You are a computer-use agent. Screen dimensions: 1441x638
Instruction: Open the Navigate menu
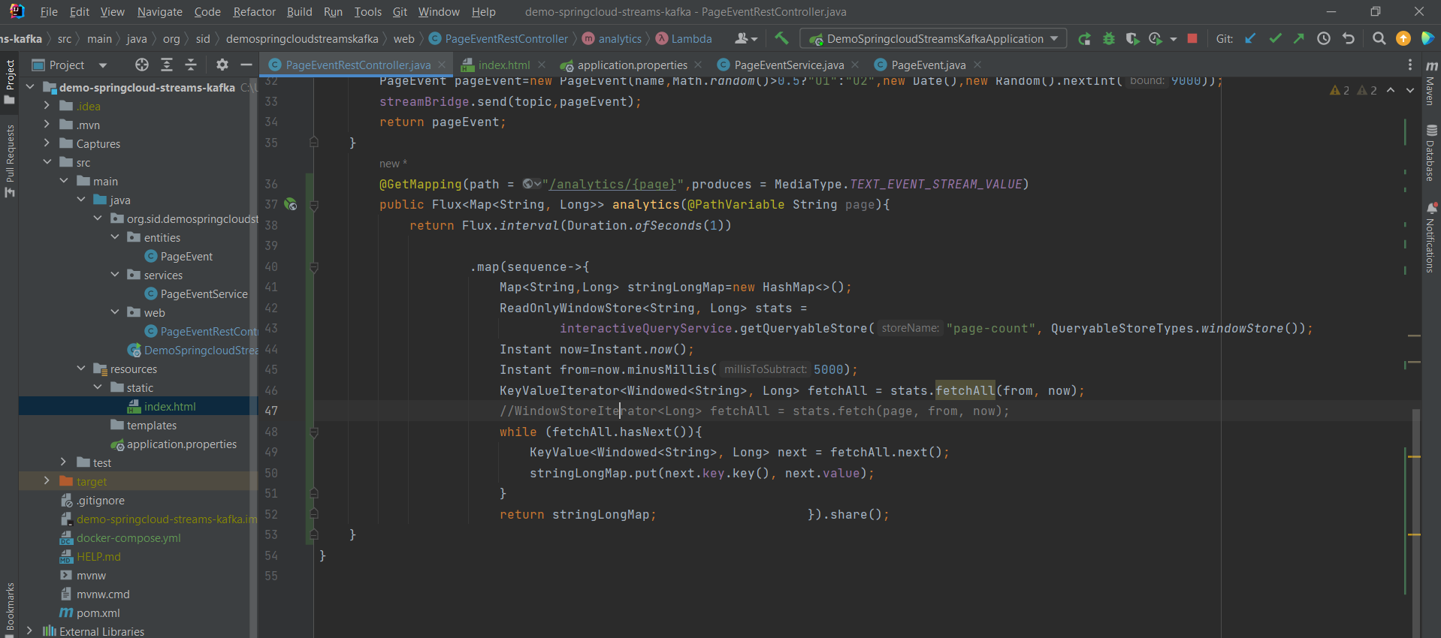click(159, 11)
